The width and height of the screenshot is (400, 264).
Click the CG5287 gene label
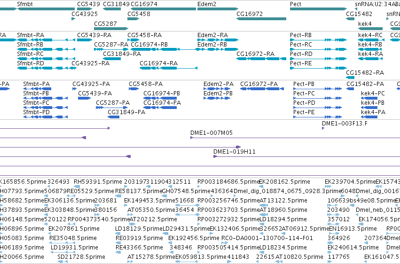coord(105,23)
